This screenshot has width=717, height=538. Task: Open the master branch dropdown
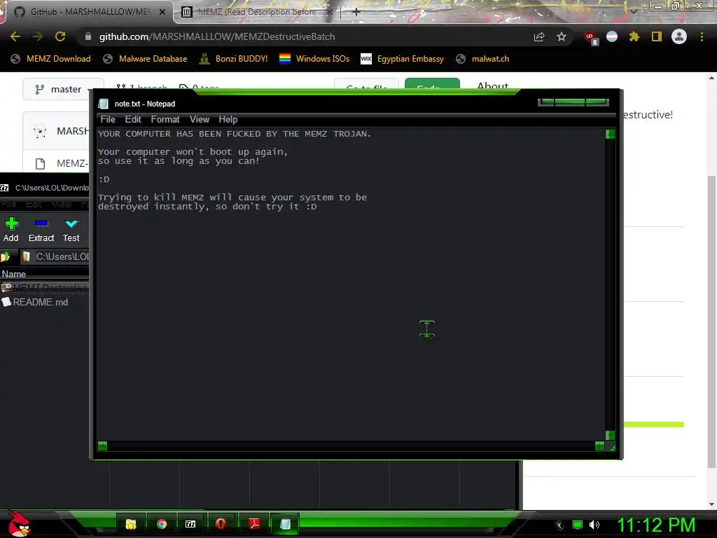click(63, 89)
